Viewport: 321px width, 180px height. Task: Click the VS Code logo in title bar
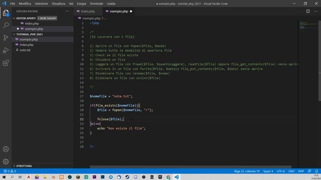(x=4, y=3)
